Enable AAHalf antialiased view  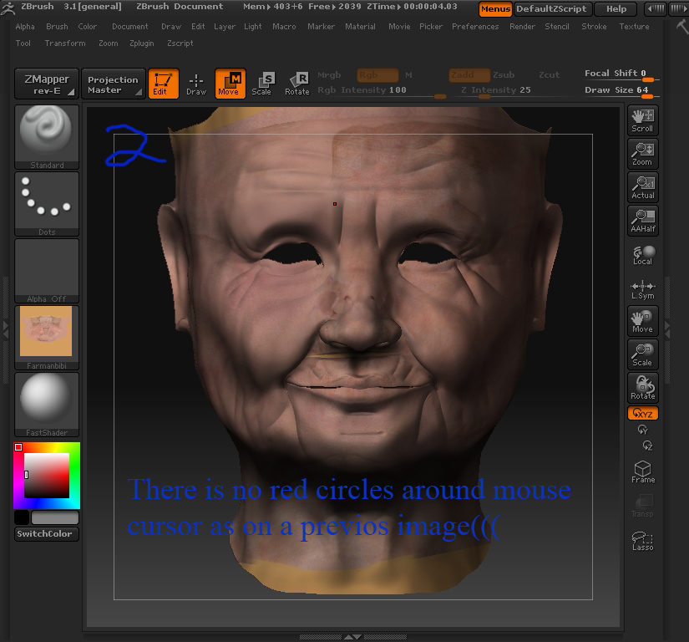coord(642,220)
